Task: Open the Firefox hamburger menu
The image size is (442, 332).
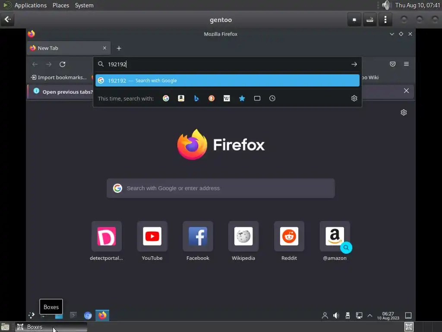Action: tap(406, 64)
